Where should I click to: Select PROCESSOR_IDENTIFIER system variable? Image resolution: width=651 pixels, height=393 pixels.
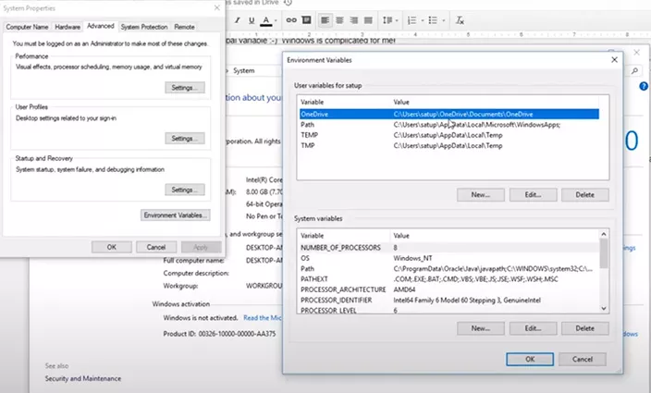tap(449, 300)
